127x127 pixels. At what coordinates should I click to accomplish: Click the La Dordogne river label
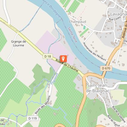click(53, 10)
